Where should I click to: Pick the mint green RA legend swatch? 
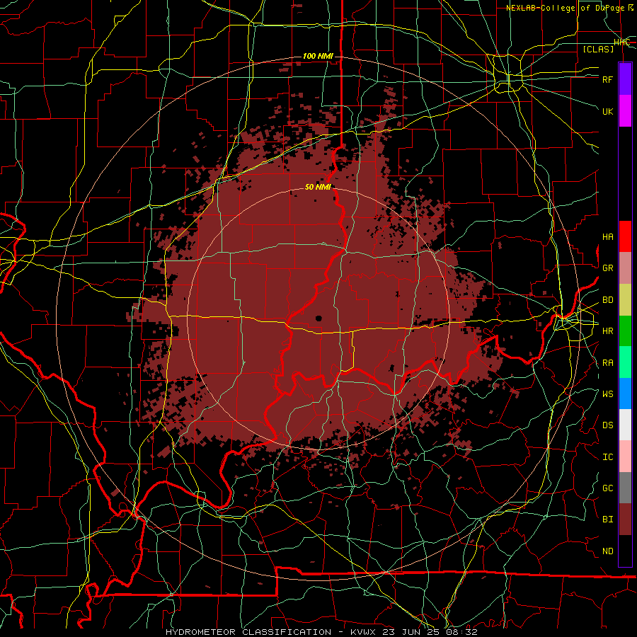pos(625,362)
